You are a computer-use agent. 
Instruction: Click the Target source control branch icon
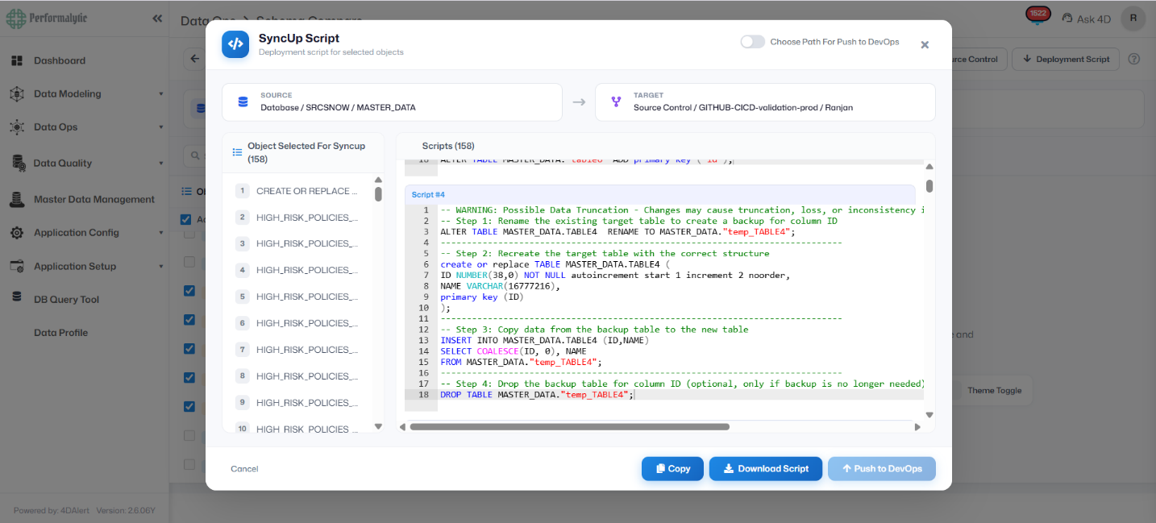pos(616,102)
